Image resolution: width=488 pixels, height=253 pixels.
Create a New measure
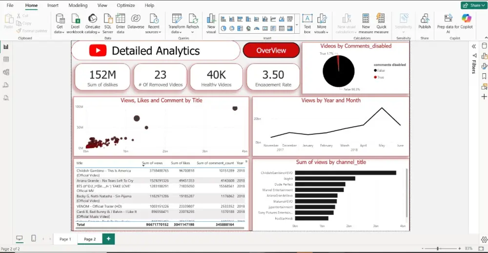coord(366,23)
